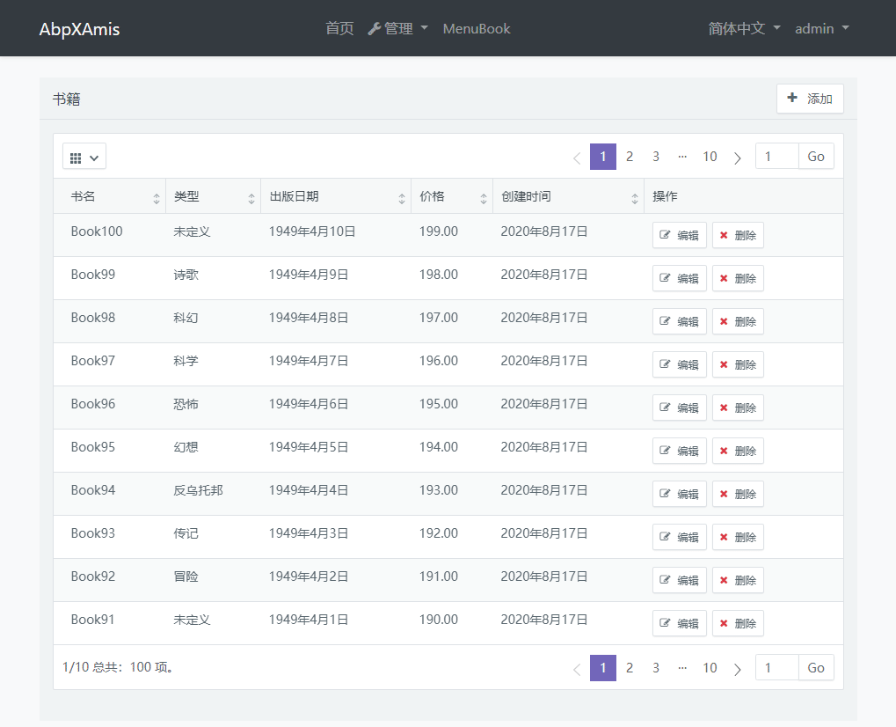Edit Book91 with 编辑 button
Image resolution: width=896 pixels, height=727 pixels.
tap(680, 623)
